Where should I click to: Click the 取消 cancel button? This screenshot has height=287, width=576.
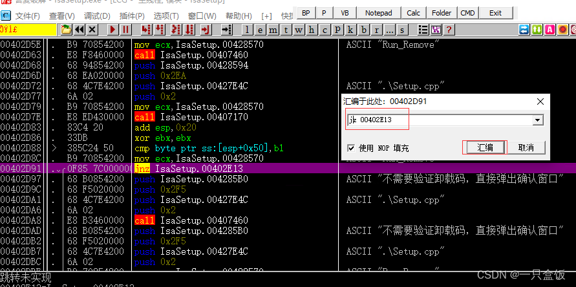pos(526,148)
